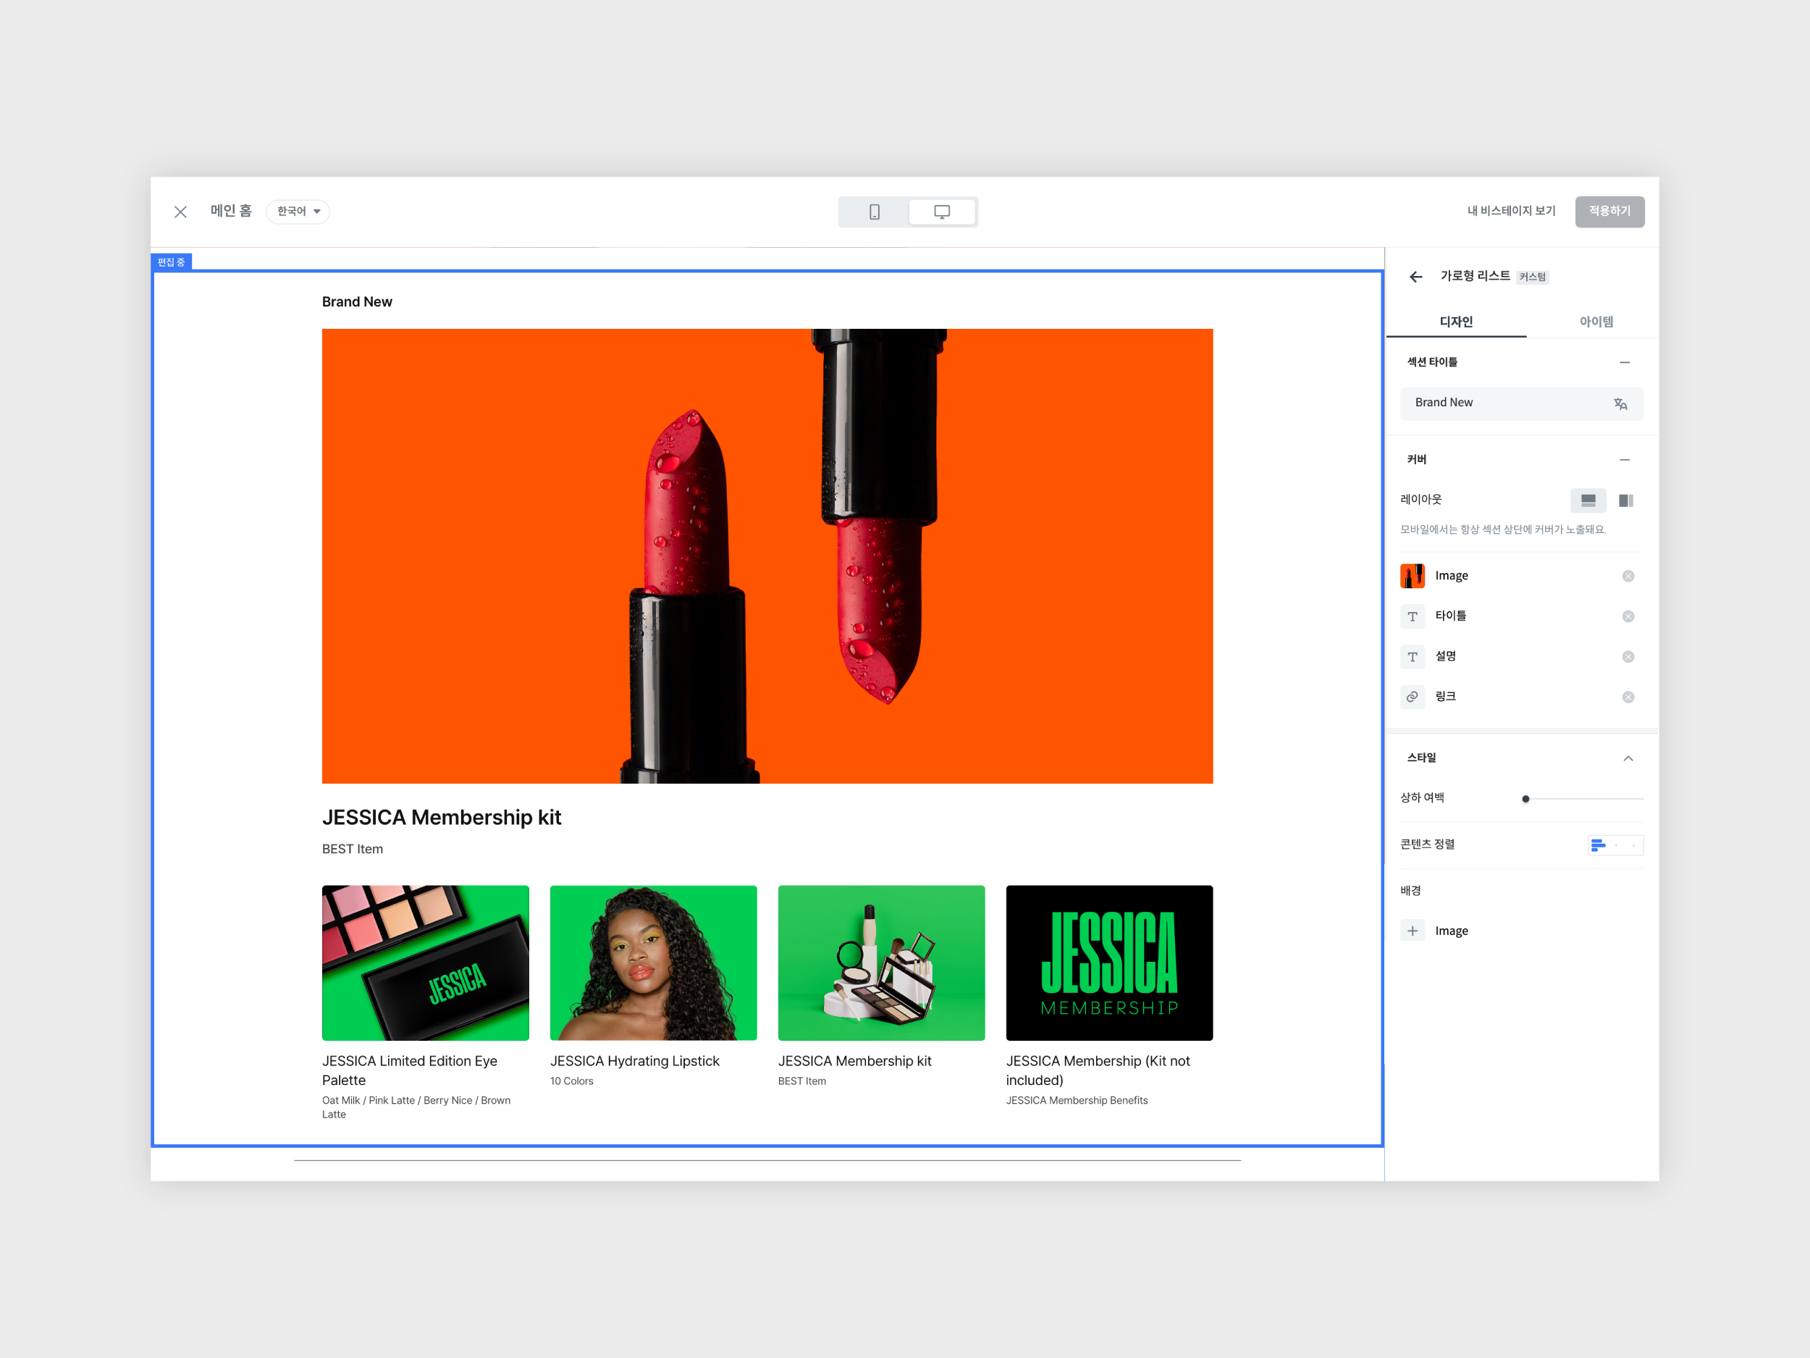Remove the cover Image item
This screenshot has height=1358, width=1810.
1628,577
